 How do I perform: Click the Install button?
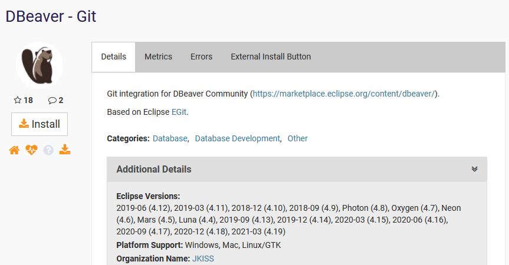(40, 124)
